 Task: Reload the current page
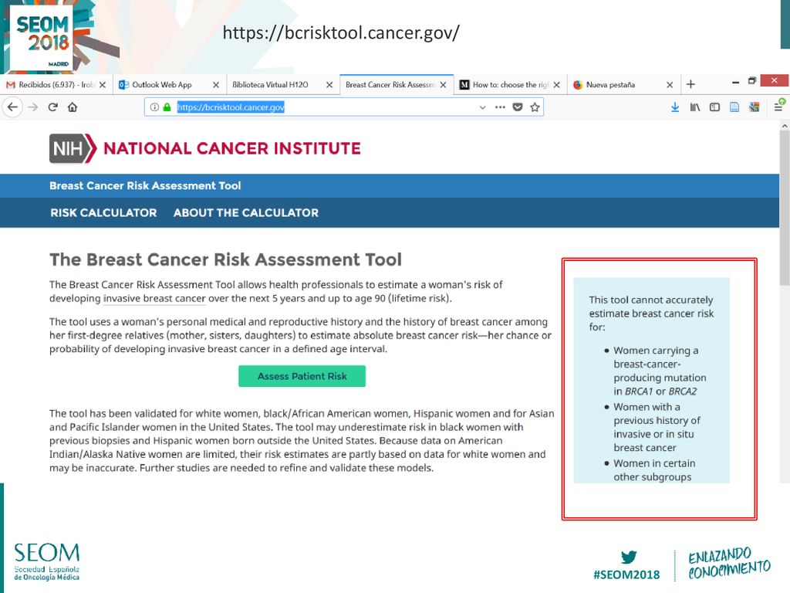(53, 107)
